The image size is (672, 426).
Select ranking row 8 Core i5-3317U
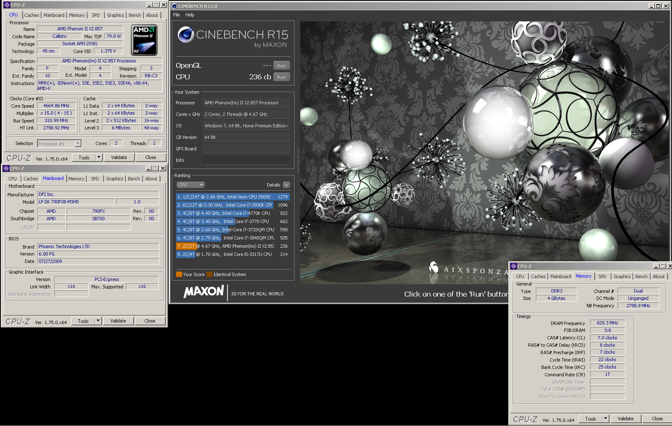[x=233, y=254]
